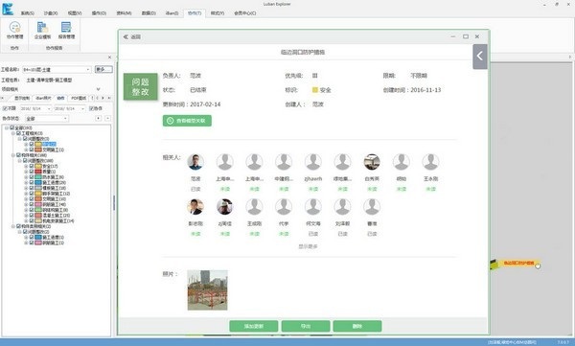The width and height of the screenshot is (575, 346).
Task: Select the dark photo avatar in the first row
Action: point(372,162)
